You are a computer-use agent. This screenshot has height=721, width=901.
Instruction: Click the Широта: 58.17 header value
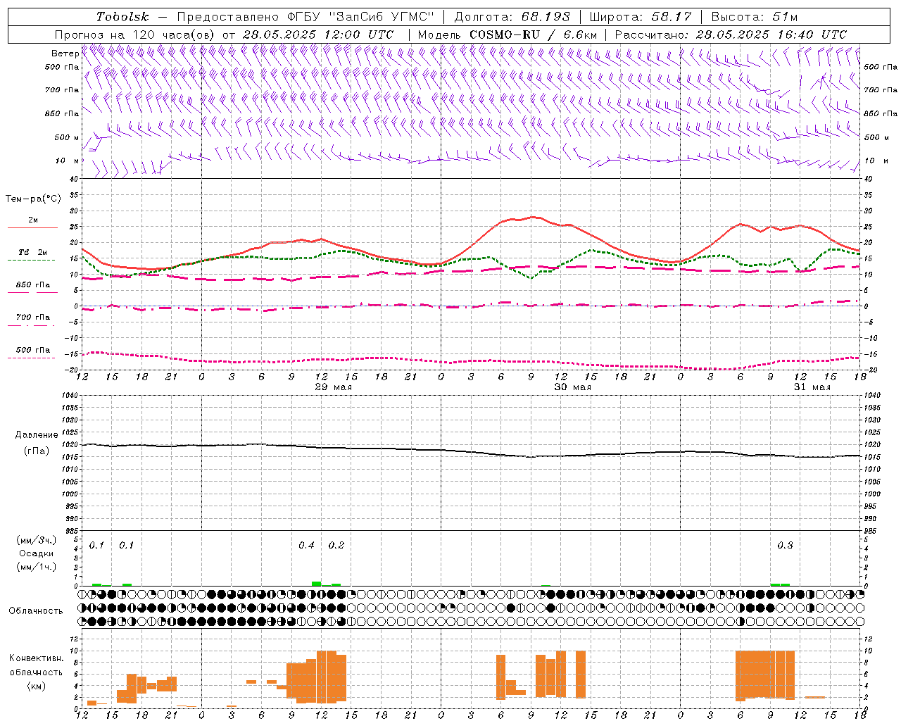641,17
